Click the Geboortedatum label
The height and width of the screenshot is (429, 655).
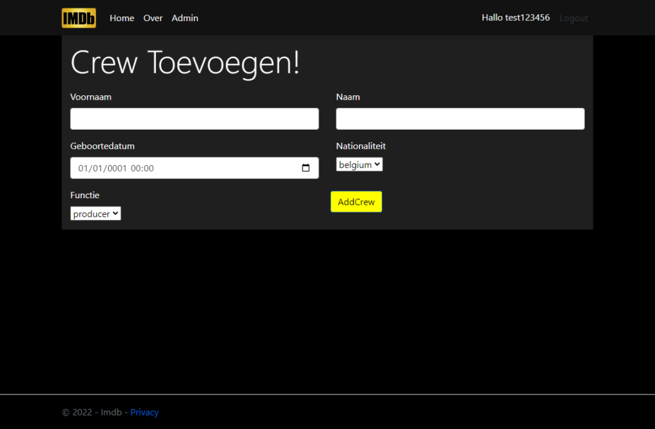(x=102, y=146)
